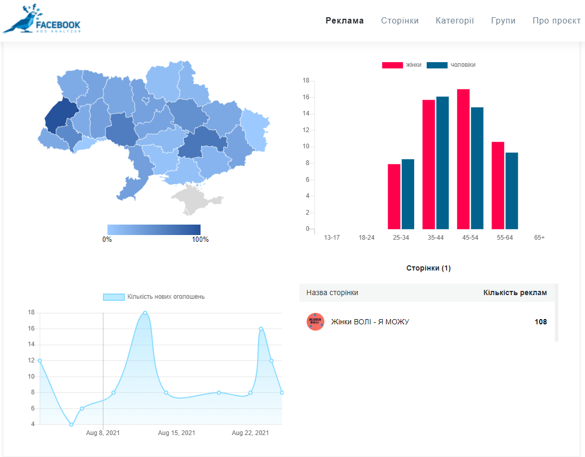Select the women's 45-54 age bar
This screenshot has width=585, height=457.
[x=463, y=159]
